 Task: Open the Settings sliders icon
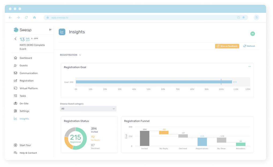tap(15, 111)
